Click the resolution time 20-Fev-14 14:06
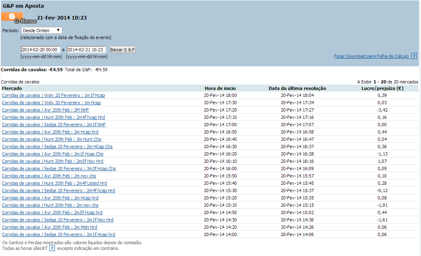This screenshot has width=421, height=256. click(297, 234)
